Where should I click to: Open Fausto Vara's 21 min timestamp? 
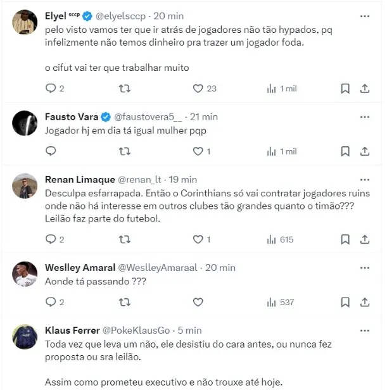click(x=203, y=116)
